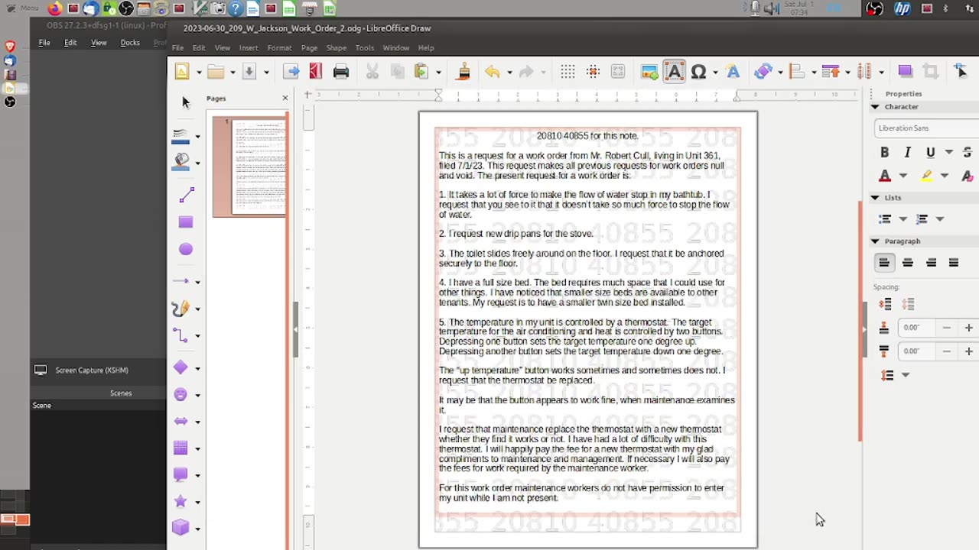Click the red Font Color swatch button
The height and width of the screenshot is (550, 979).
click(x=884, y=176)
